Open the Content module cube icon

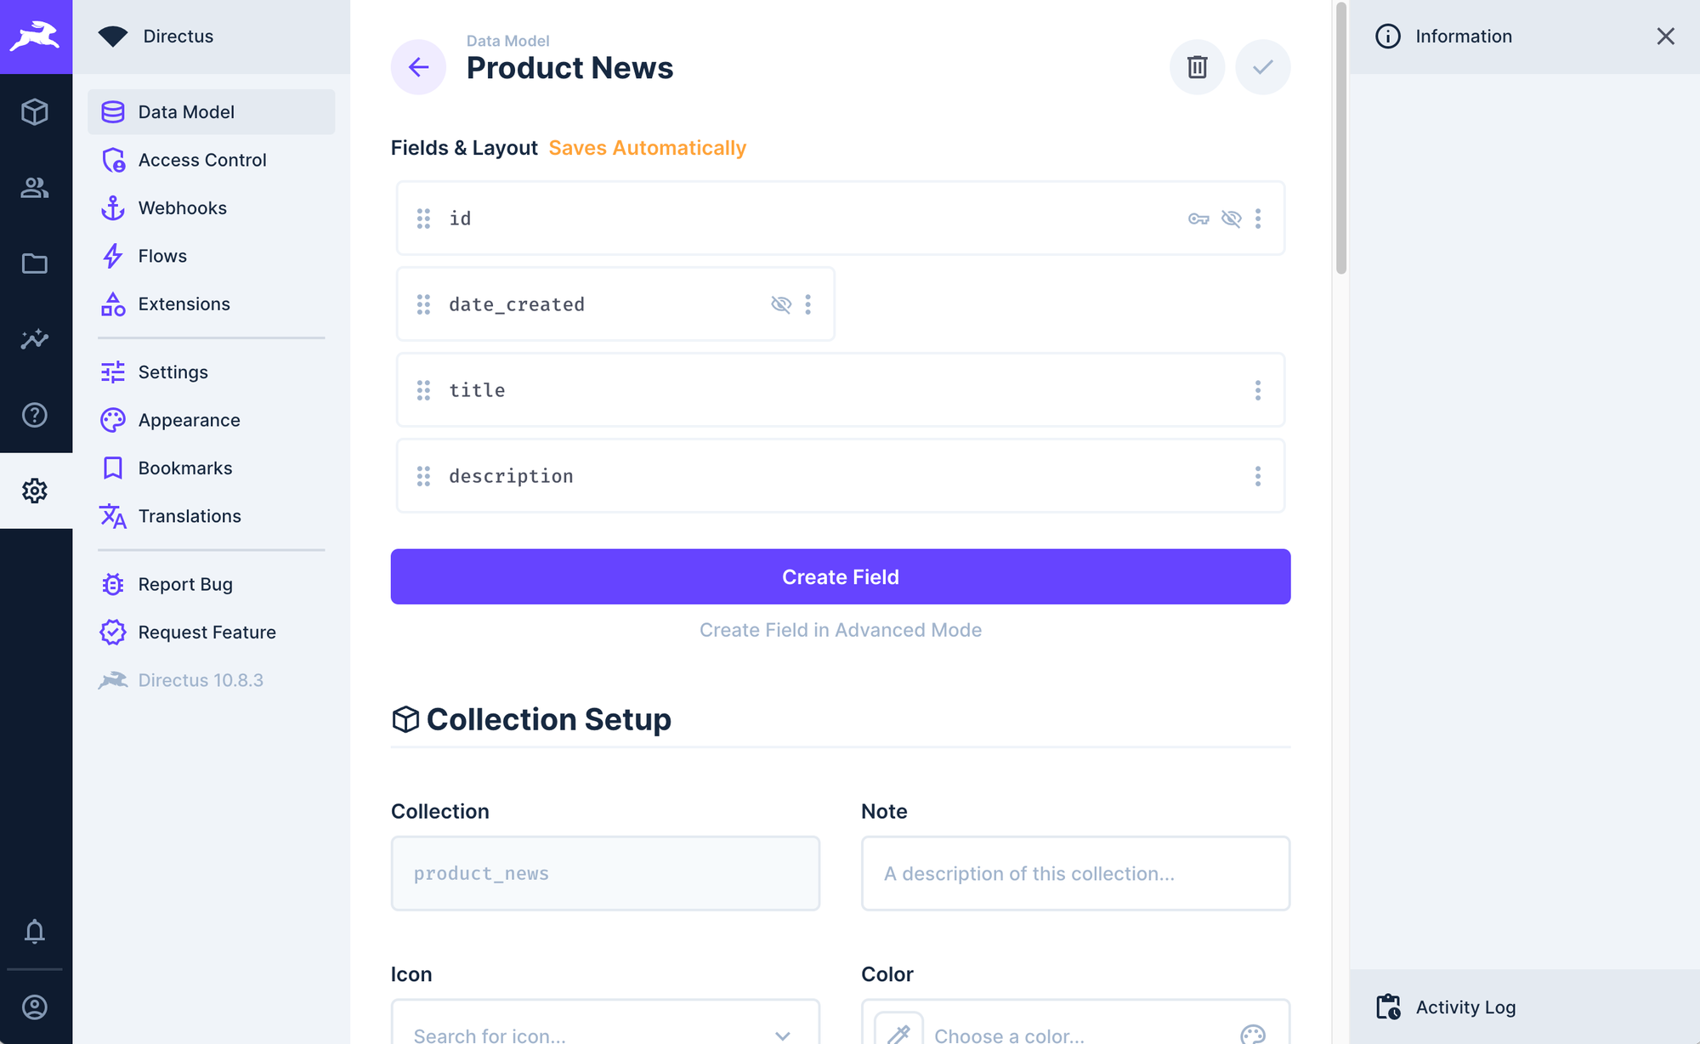point(35,112)
